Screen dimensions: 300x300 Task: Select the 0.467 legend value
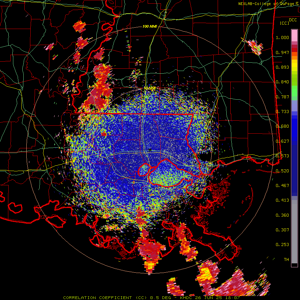coord(282,186)
